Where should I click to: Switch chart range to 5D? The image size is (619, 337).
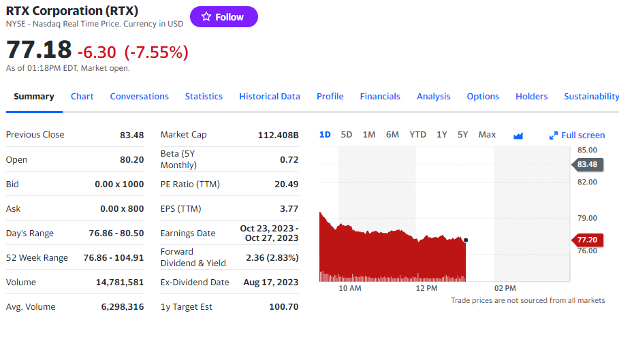346,134
